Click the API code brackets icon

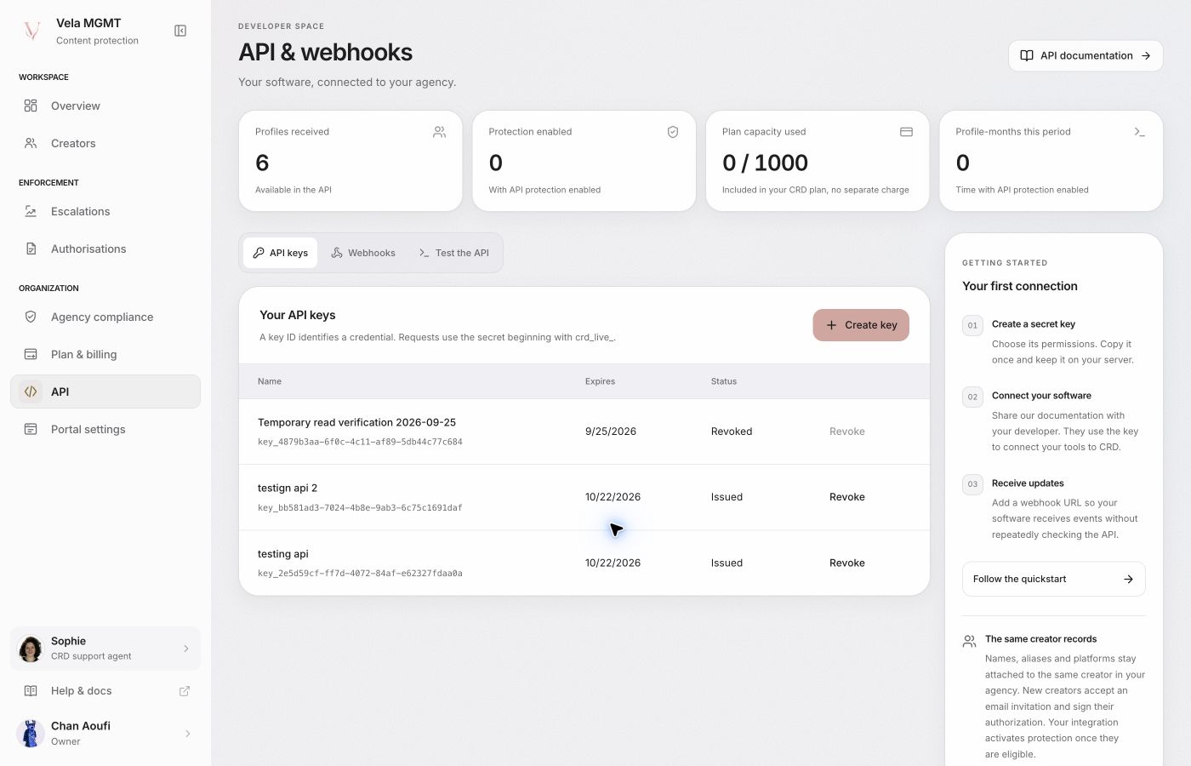coord(31,392)
